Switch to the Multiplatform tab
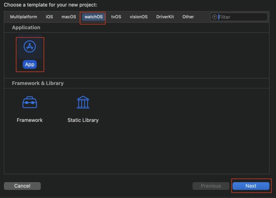The width and height of the screenshot is (276, 198). pos(23,17)
